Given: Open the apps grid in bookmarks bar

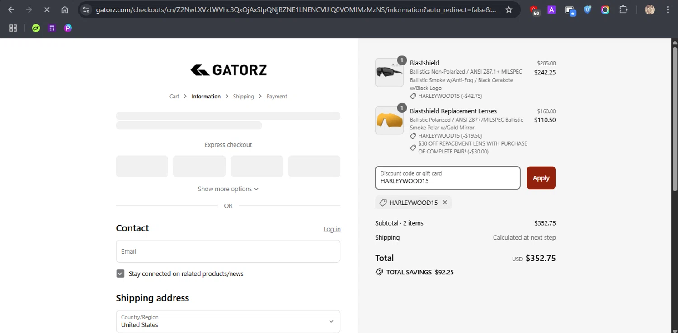Looking at the screenshot, I should [x=13, y=28].
